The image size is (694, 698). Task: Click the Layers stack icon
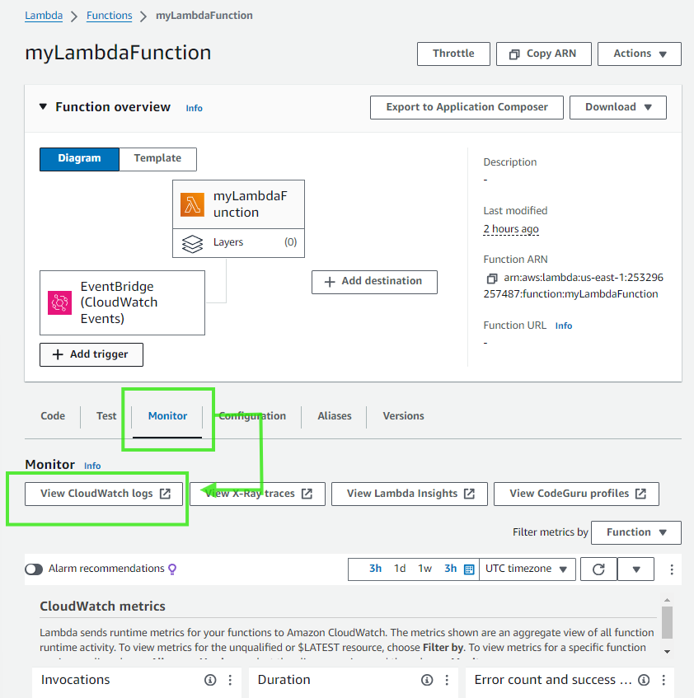(192, 243)
